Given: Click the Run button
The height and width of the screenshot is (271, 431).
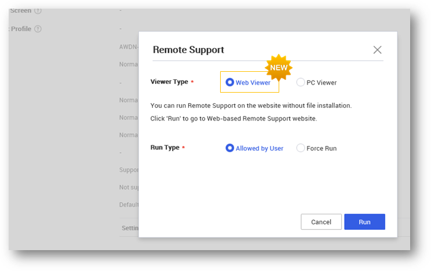Looking at the screenshot, I should coord(364,222).
